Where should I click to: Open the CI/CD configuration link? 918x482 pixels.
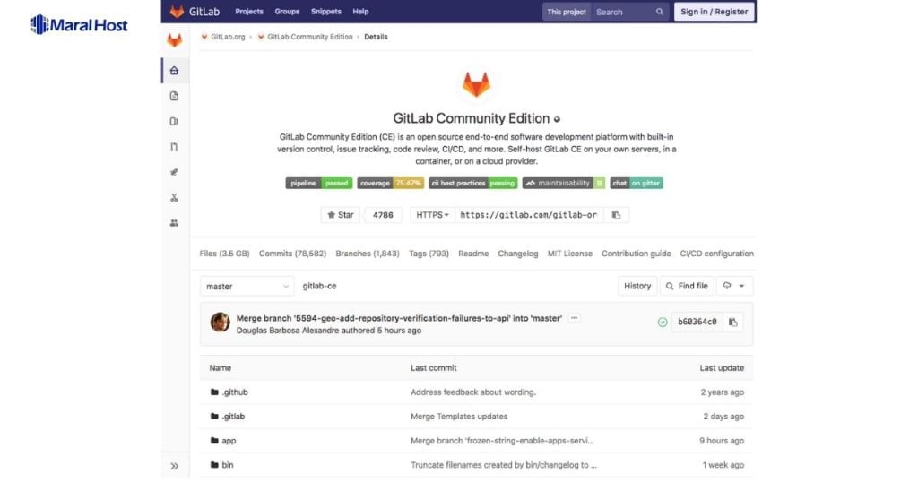pyautogui.click(x=716, y=254)
